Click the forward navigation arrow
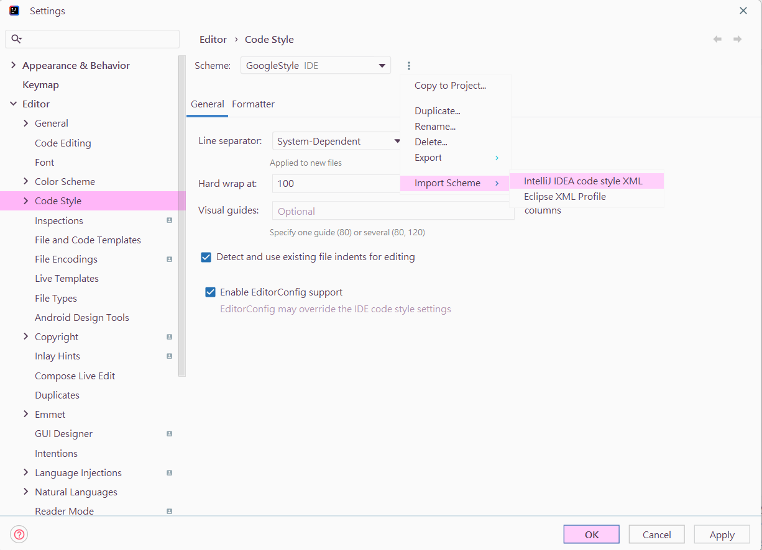 pyautogui.click(x=738, y=39)
